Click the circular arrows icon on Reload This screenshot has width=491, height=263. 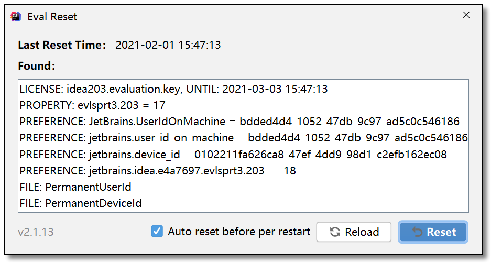click(335, 232)
